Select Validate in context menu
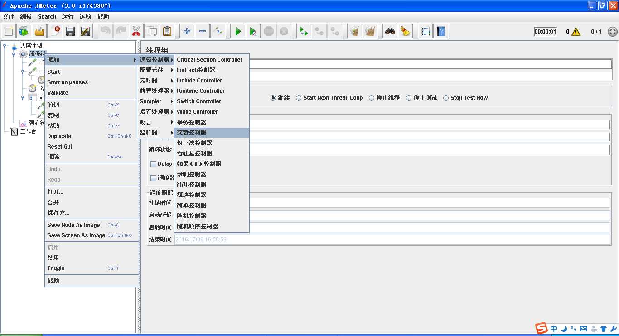619x336 pixels. point(92,93)
